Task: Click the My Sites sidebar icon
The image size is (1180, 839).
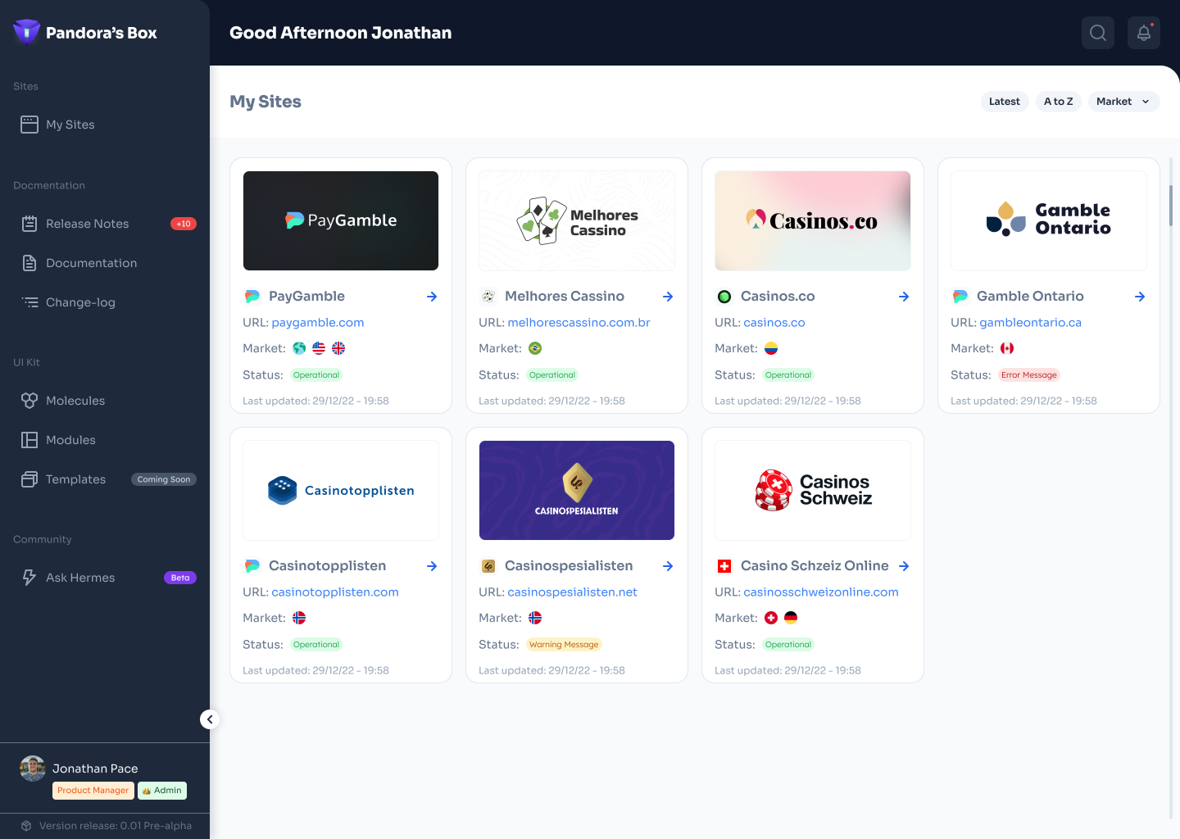Action: pos(29,125)
